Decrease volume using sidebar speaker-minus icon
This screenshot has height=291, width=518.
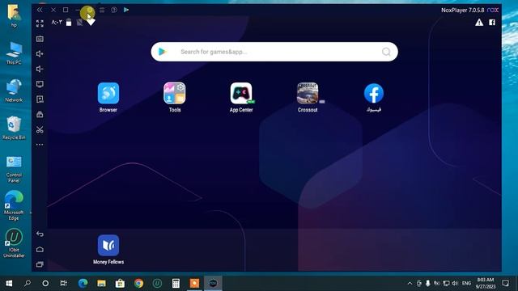click(x=40, y=69)
